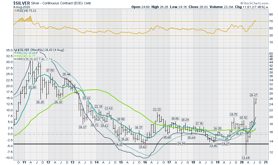Select the 13.62 low price annotation
This screenshot has width=278, height=165.
coord(143,147)
